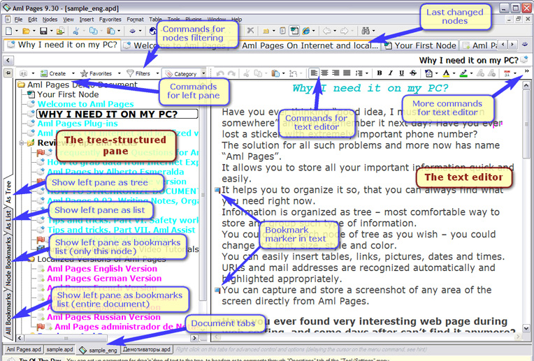Viewport: 534px width, 361px height.
Task: Toggle bold text formatting
Action: (380, 73)
